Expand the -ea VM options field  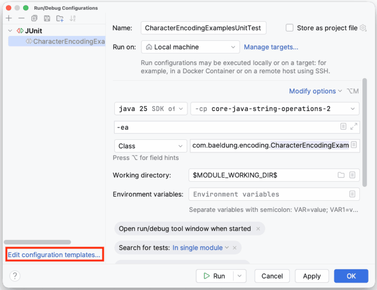pyautogui.click(x=353, y=127)
